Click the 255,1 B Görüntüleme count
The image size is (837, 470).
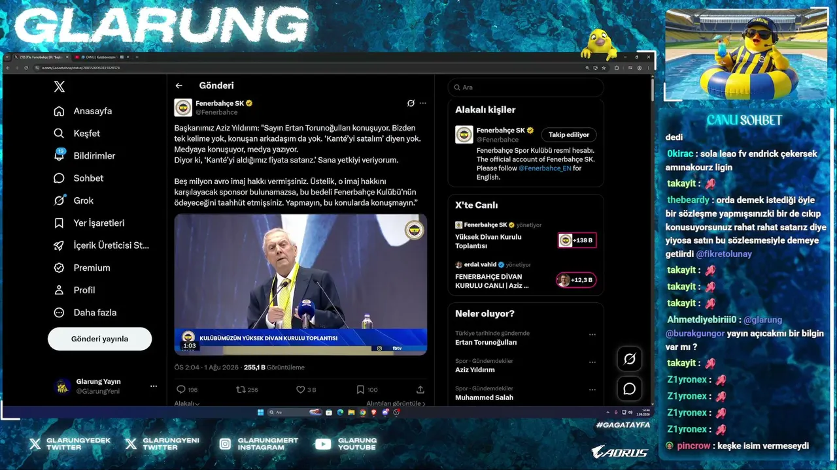274,368
